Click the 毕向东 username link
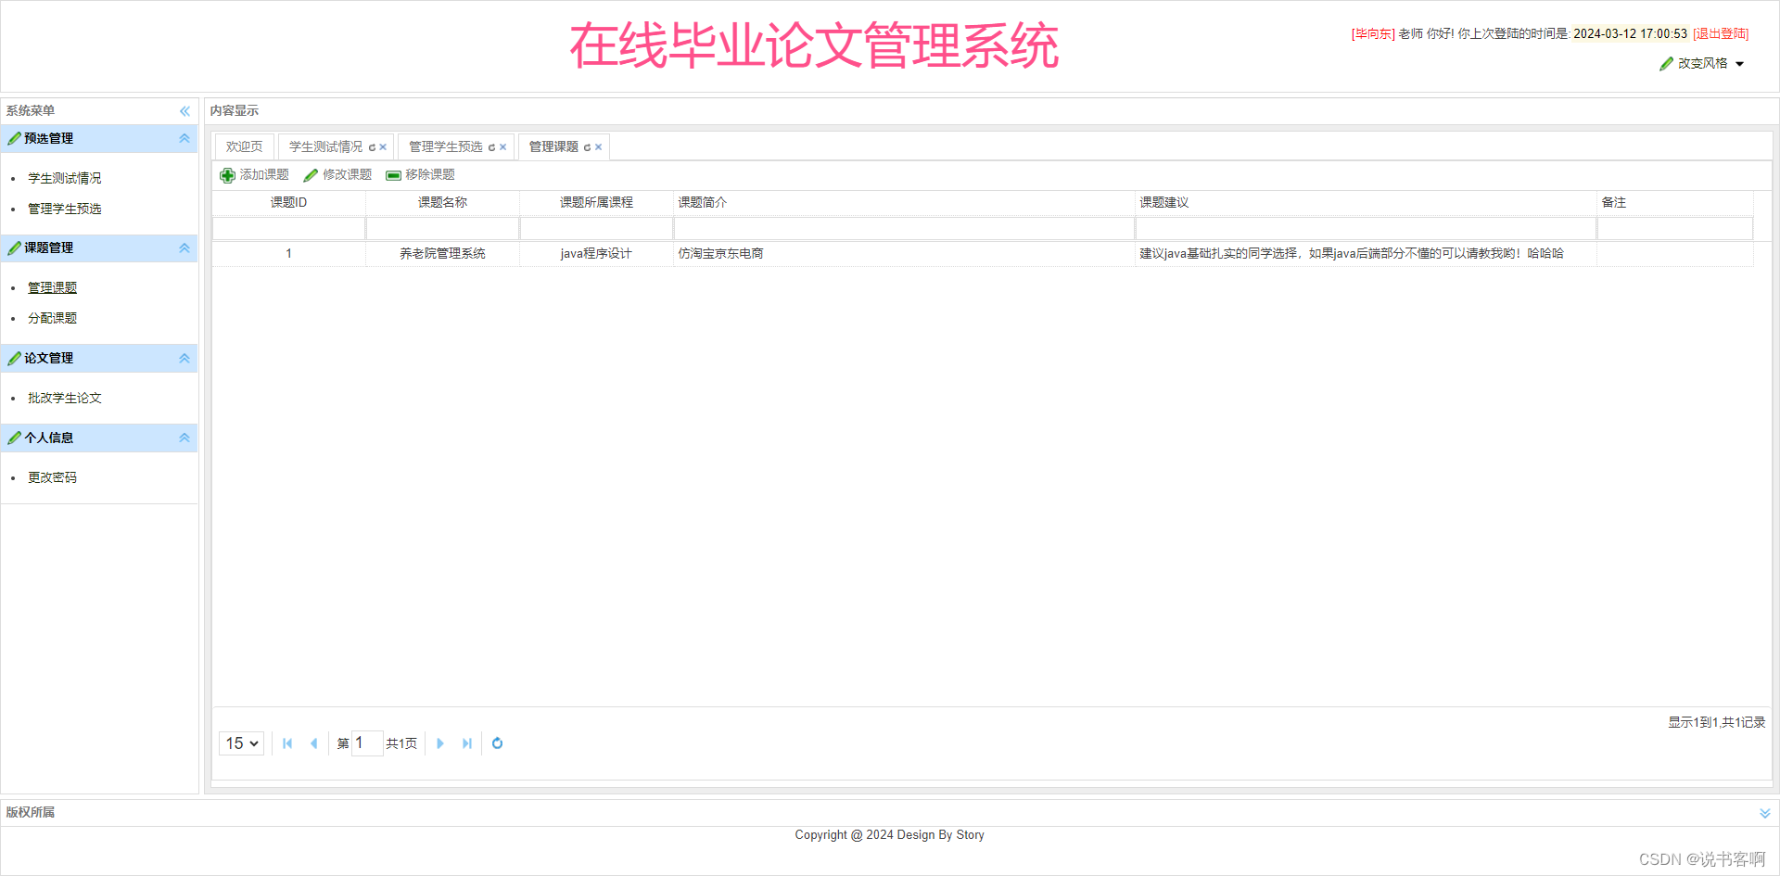 click(x=1373, y=34)
